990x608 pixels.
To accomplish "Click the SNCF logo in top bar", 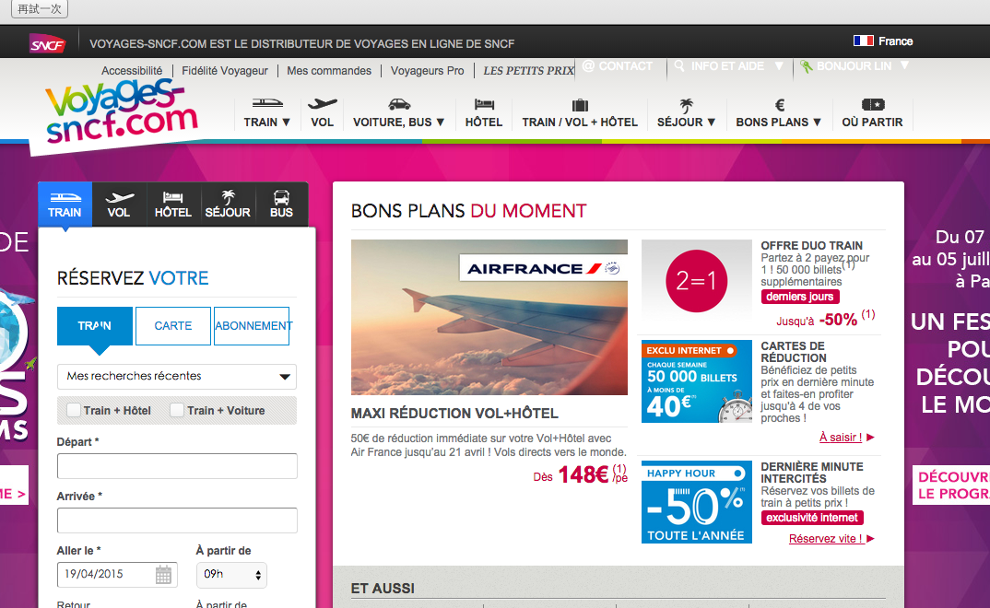I will [47, 42].
